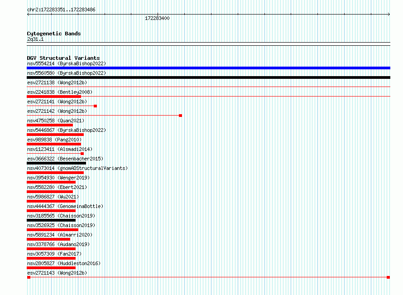Open nsv3526925 (Chaisson2019) variant
403x295 pixels.
tap(61, 225)
